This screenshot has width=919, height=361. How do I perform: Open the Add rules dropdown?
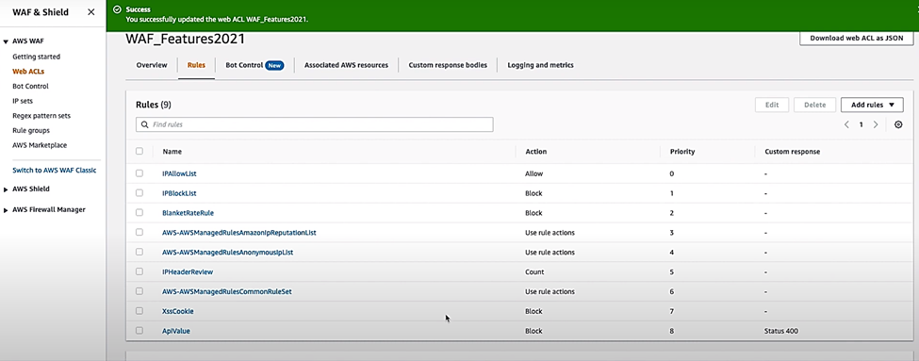(872, 105)
